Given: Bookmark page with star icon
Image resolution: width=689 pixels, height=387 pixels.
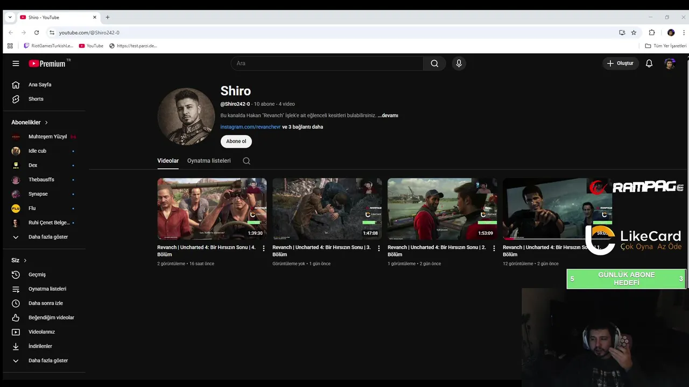Looking at the screenshot, I should pos(634,32).
